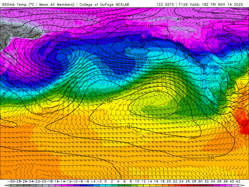Click the positive 30 scale label
Screen dimensions: 249x187
(x=200, y=181)
